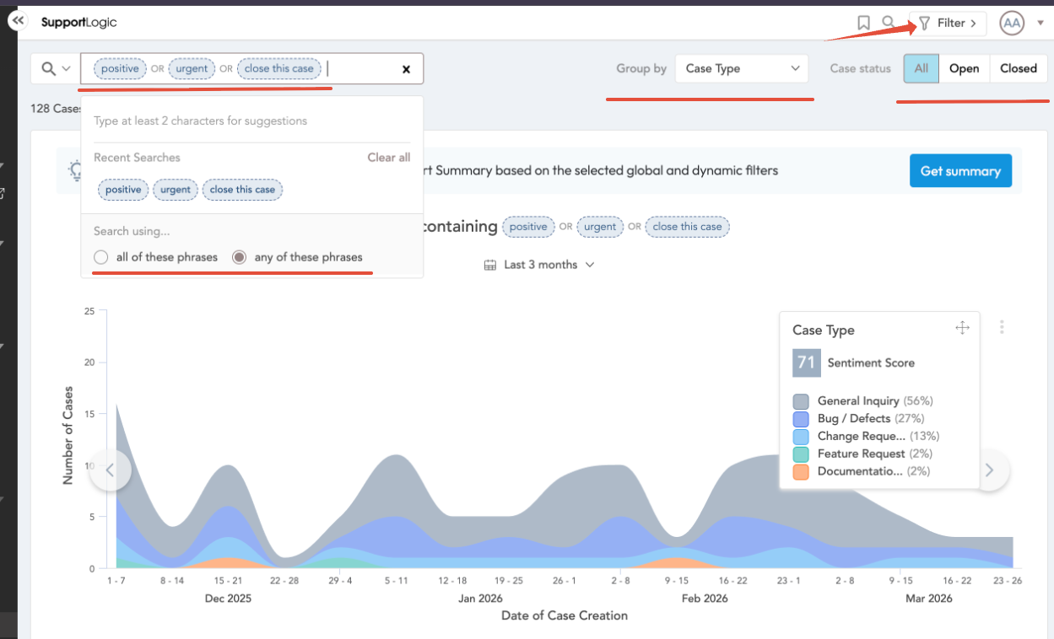The width and height of the screenshot is (1054, 639).
Task: Toggle Feature Request legend swatch
Action: point(801,454)
